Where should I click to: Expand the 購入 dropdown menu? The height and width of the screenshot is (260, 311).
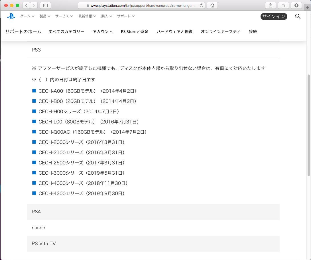pos(107,16)
